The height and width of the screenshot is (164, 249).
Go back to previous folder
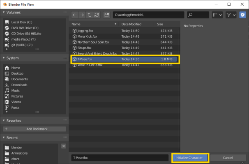(x=75, y=15)
